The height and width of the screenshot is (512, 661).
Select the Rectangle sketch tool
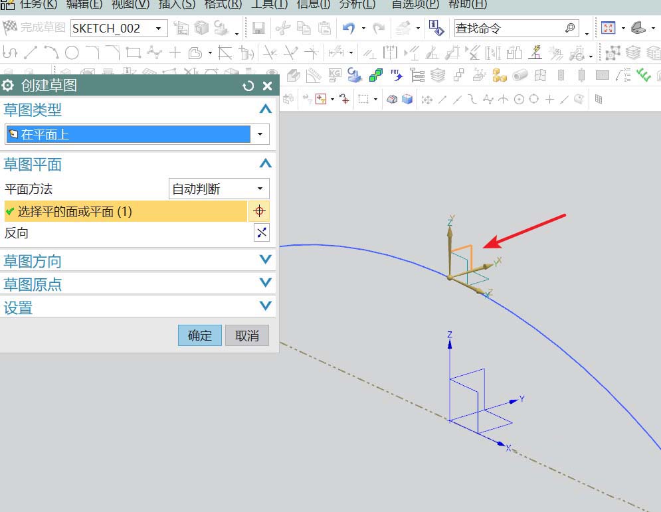(x=134, y=52)
